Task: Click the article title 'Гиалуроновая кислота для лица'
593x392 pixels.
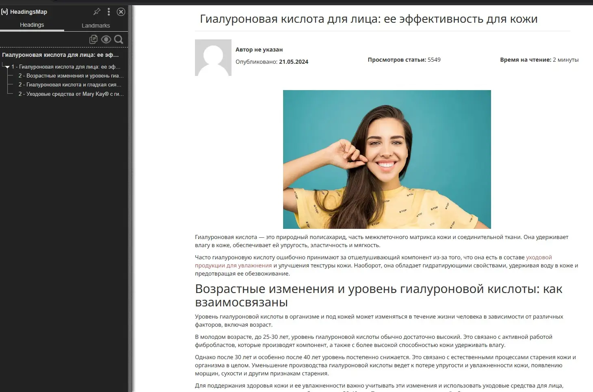Action: pyautogui.click(x=369, y=18)
